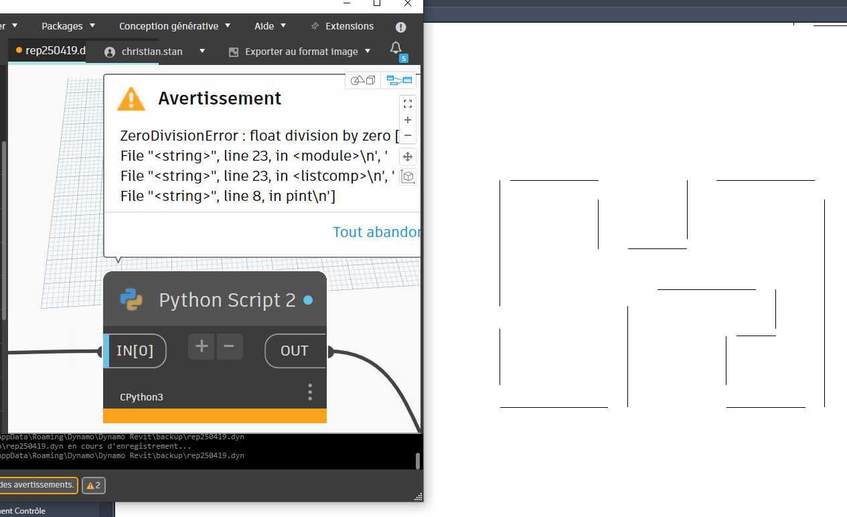The image size is (847, 517).
Task: Open the notifications bell
Action: coord(396,48)
